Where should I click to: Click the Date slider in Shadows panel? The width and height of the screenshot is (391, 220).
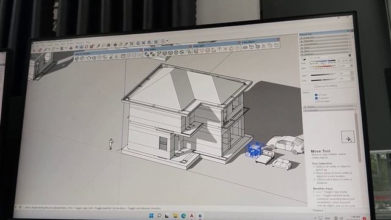pos(322,66)
